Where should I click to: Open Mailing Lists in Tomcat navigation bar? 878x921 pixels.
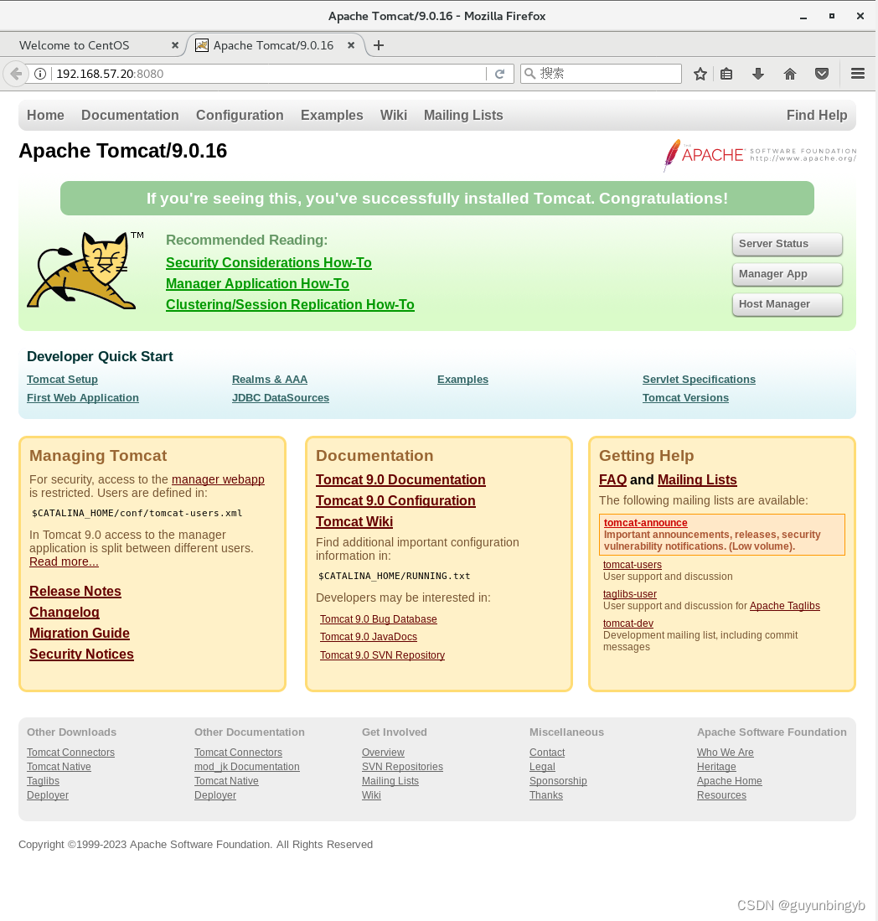[463, 115]
